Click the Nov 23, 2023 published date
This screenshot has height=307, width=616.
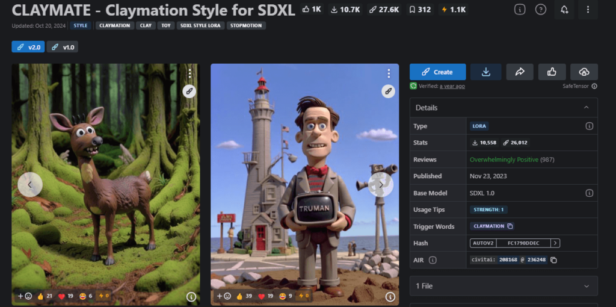[488, 176]
